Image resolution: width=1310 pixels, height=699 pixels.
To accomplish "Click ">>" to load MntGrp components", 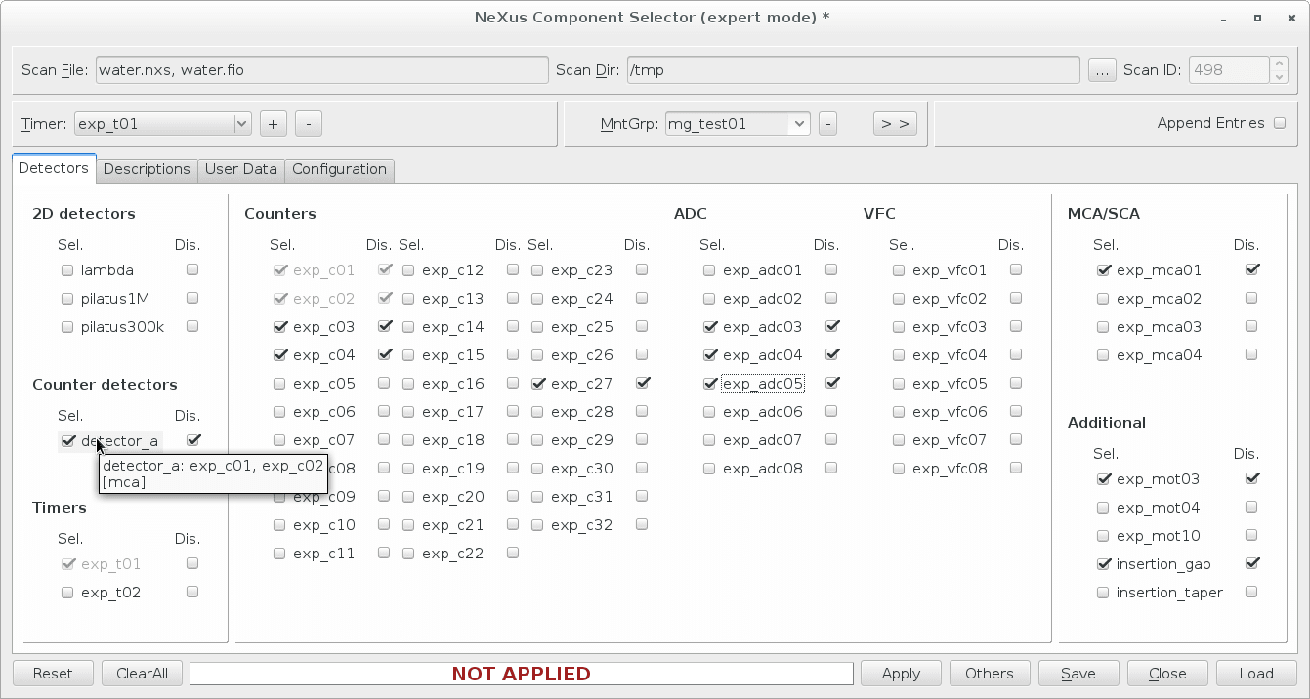I will point(894,123).
